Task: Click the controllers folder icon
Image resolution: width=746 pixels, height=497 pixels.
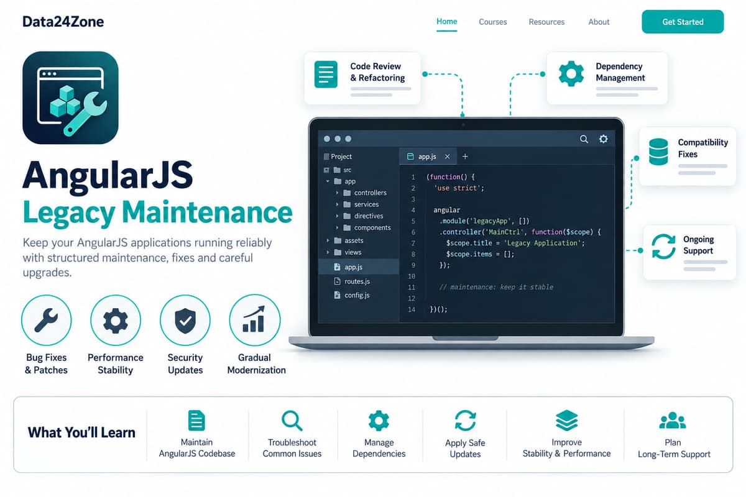Action: point(347,193)
